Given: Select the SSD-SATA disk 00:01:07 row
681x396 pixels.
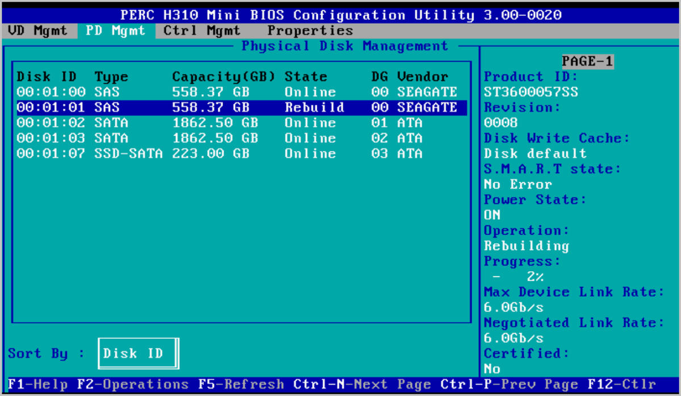Looking at the screenshot, I should [x=237, y=153].
